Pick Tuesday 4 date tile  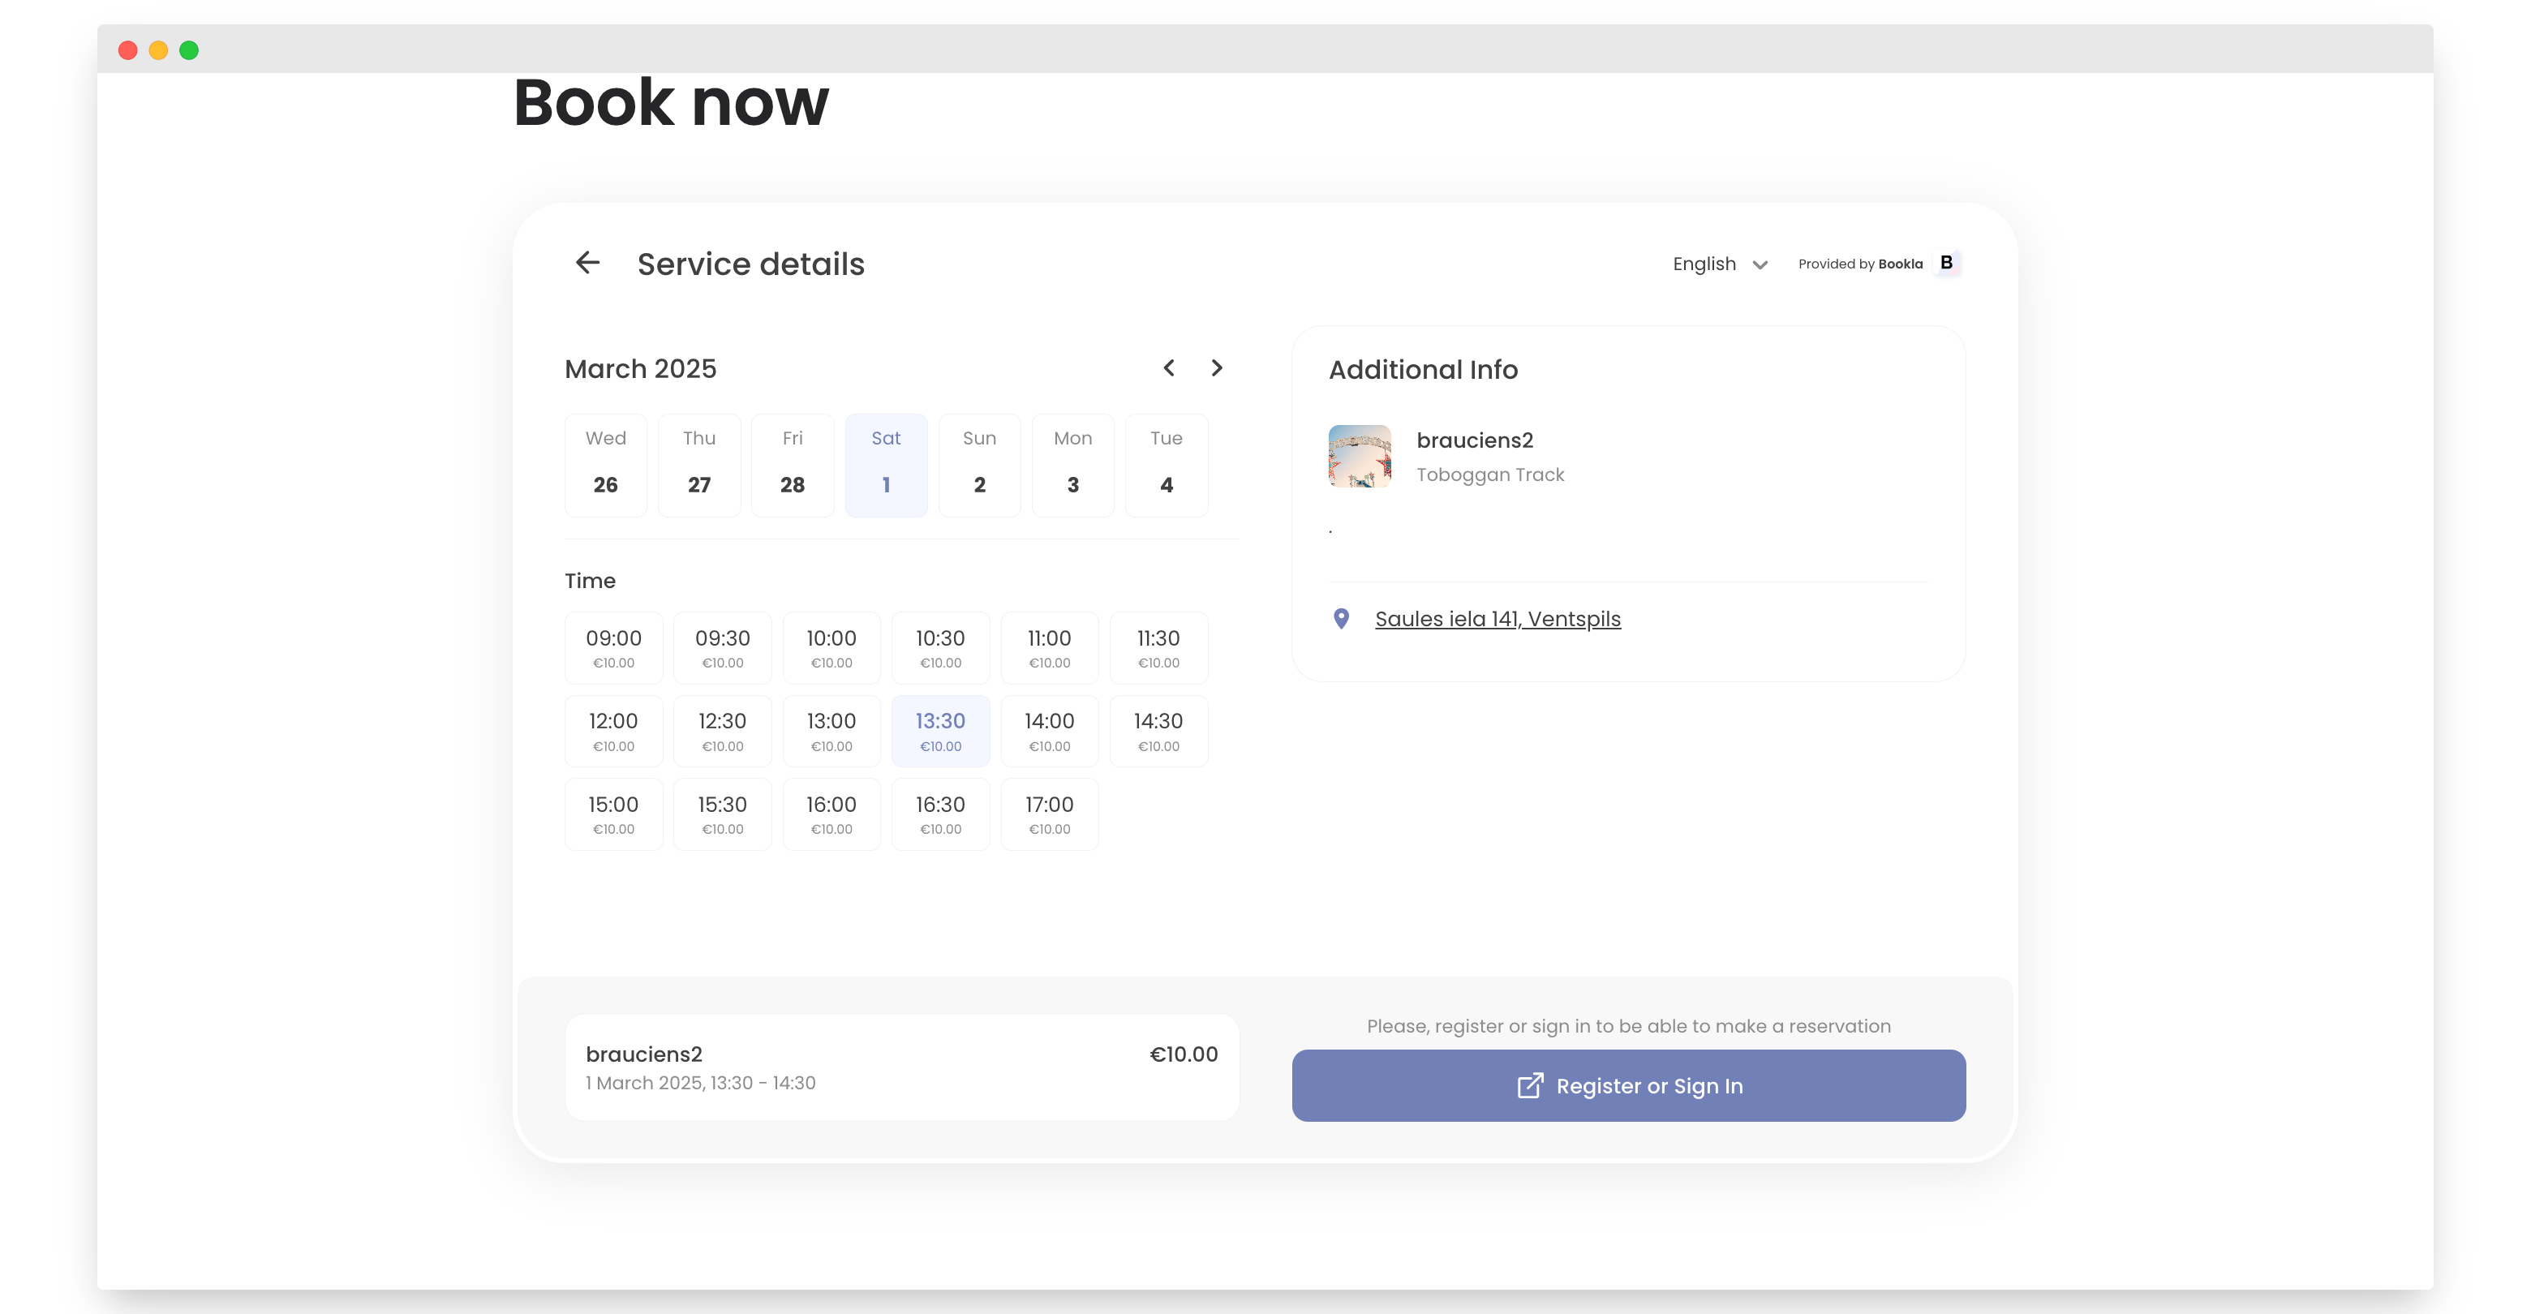[x=1165, y=466]
